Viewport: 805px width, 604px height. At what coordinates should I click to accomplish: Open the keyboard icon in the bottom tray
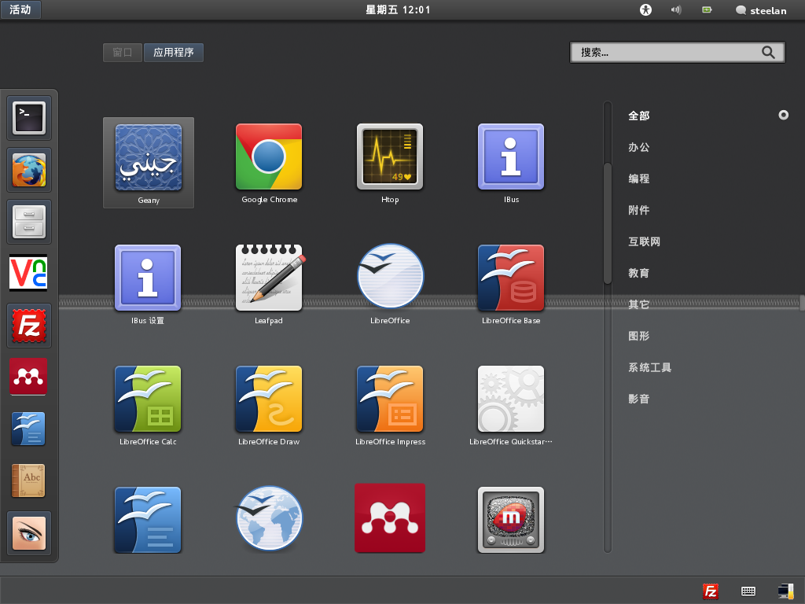748,591
